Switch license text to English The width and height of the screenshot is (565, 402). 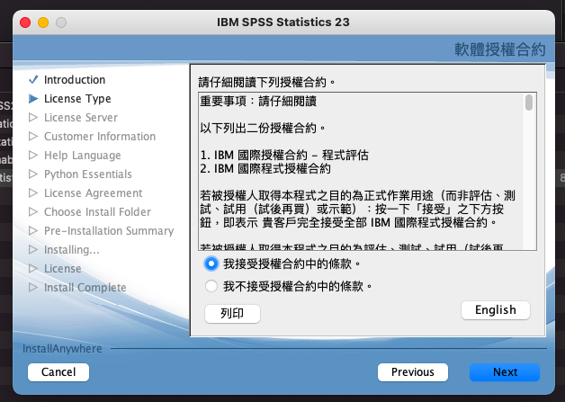[496, 309]
